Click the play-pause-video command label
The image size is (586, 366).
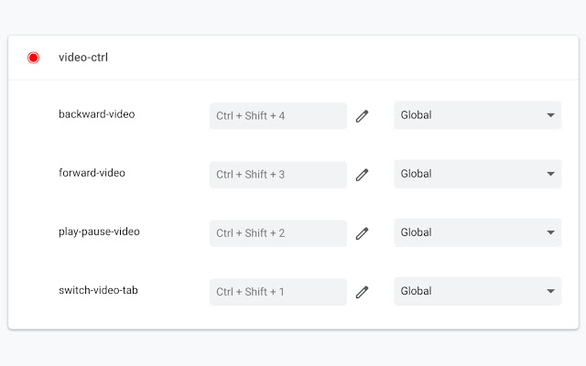click(99, 231)
